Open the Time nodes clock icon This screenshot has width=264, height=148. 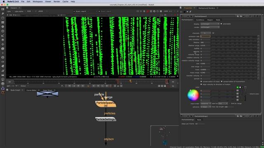pos(3,18)
